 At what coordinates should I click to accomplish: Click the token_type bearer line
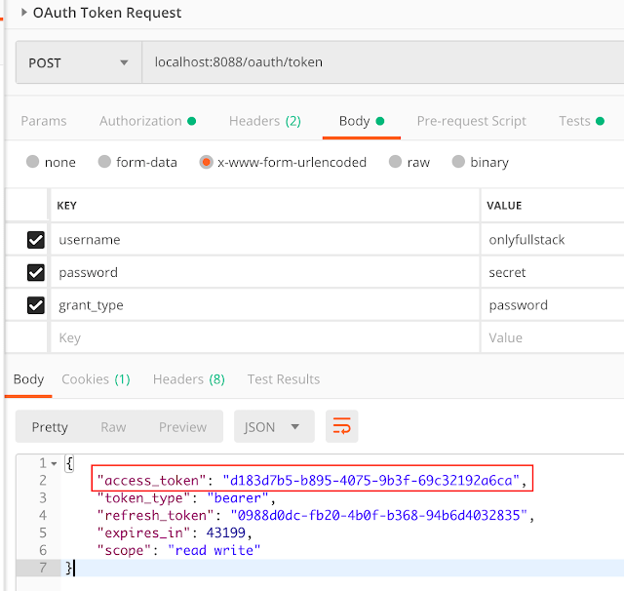186,498
